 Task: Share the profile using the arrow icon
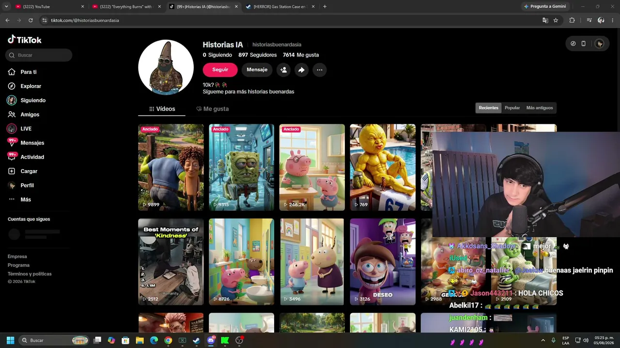(x=301, y=70)
